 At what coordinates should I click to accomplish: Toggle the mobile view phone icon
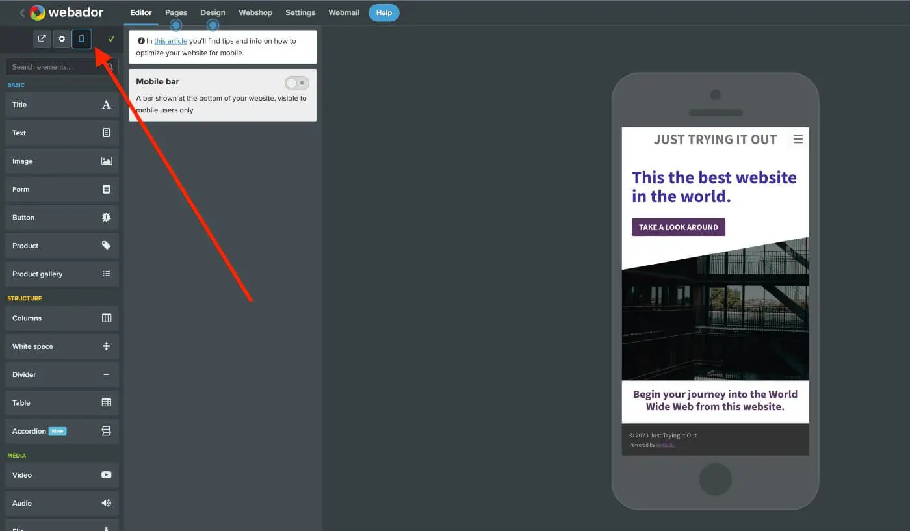coord(81,39)
